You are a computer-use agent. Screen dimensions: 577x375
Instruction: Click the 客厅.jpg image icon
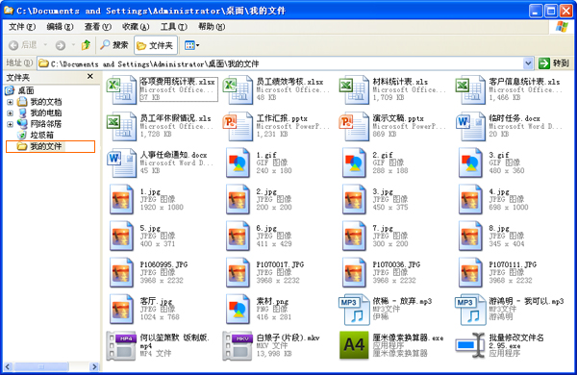coord(121,309)
